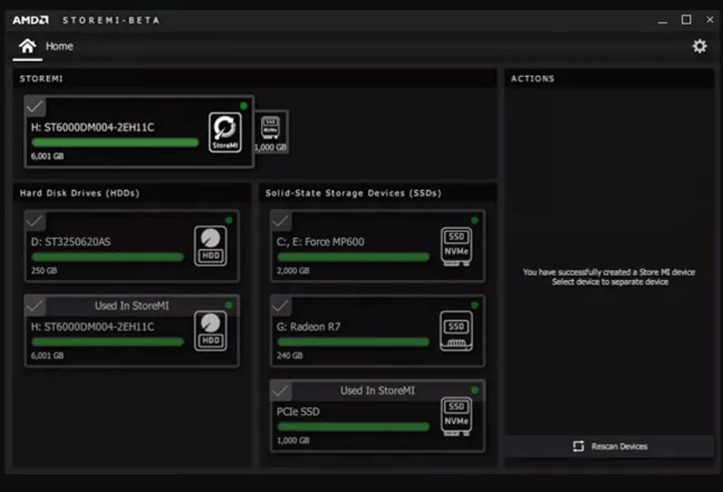Click the HDD icon on Used In StoreMI H: drive
The width and height of the screenshot is (723, 492).
(210, 331)
